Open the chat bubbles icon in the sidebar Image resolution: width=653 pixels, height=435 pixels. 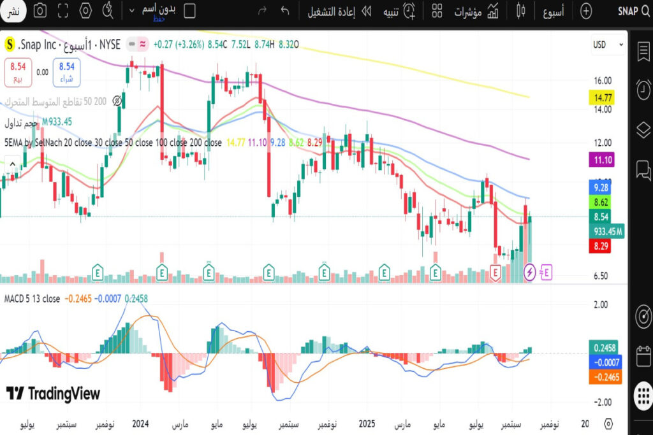[642, 169]
